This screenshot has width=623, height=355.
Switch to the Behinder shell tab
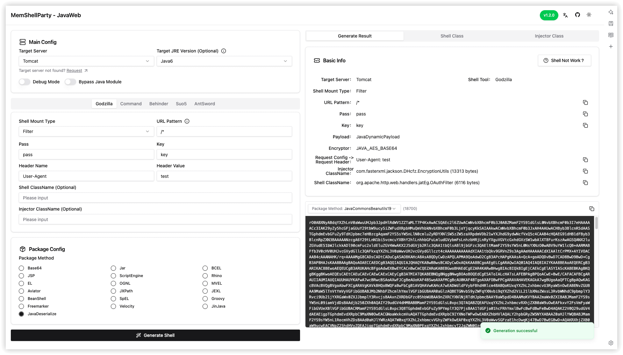coord(159,104)
